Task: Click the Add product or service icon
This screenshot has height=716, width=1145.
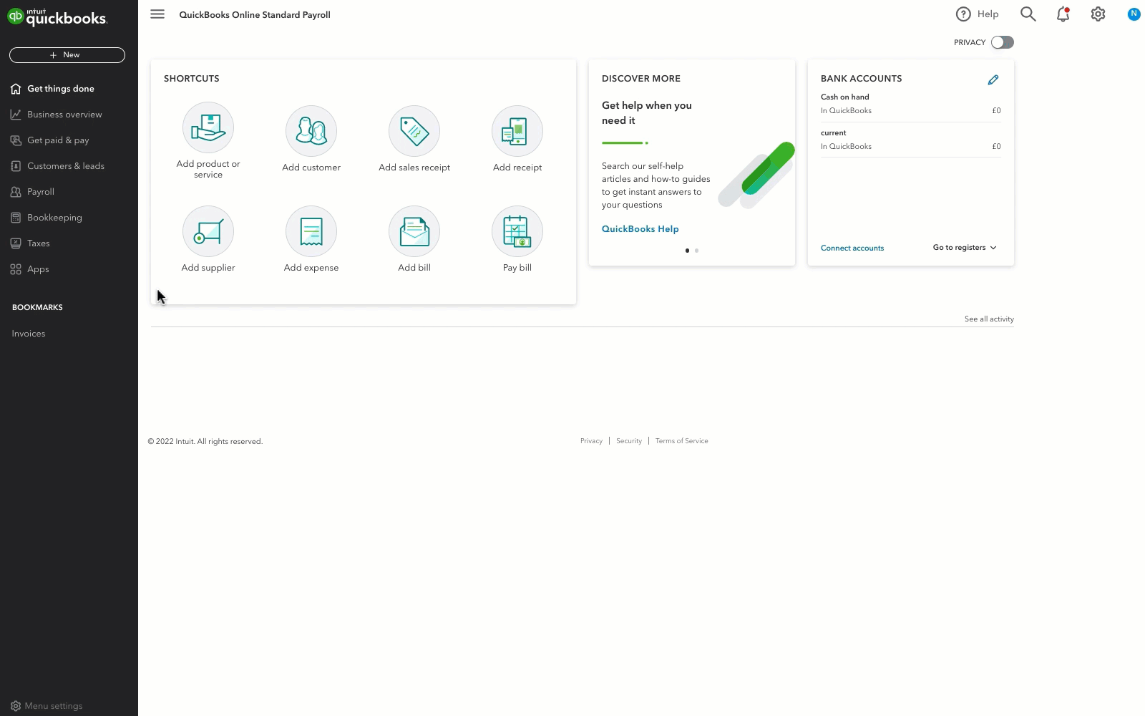Action: click(x=208, y=127)
